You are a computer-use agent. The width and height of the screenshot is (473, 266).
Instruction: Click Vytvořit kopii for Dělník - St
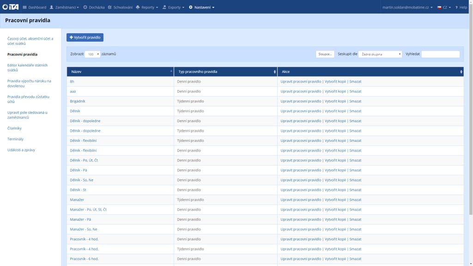coord(335,190)
